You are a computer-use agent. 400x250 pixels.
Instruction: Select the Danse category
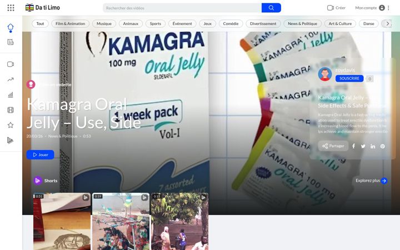click(369, 23)
